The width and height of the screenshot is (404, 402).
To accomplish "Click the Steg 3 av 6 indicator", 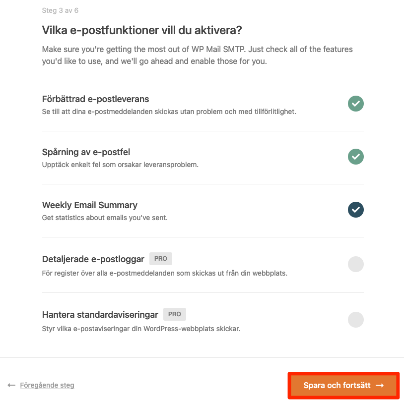I will pyautogui.click(x=60, y=10).
